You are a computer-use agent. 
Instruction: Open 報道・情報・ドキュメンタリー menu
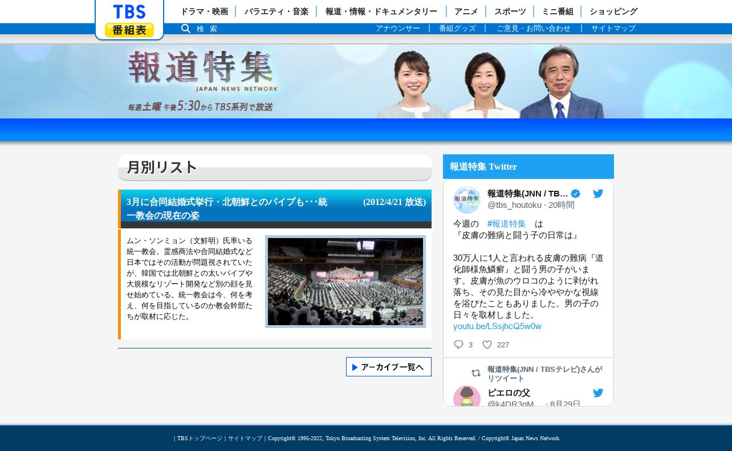coord(381,11)
